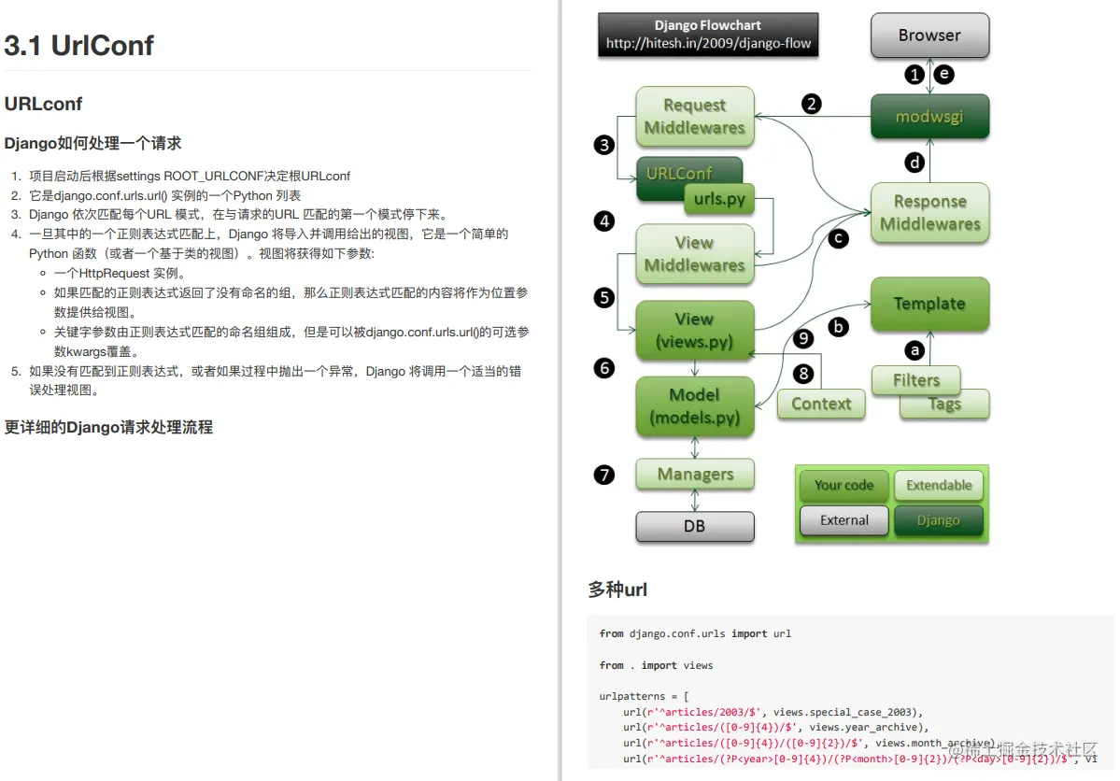Select the urls.py tab on URLConf
This screenshot has height=781, width=1120.
pos(720,199)
